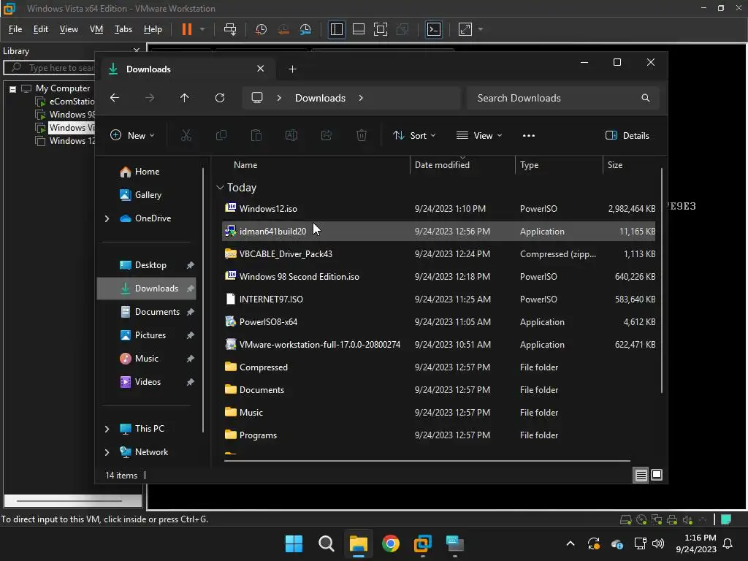The width and height of the screenshot is (748, 561).
Task: Open the Windows Start menu
Action: 294,543
